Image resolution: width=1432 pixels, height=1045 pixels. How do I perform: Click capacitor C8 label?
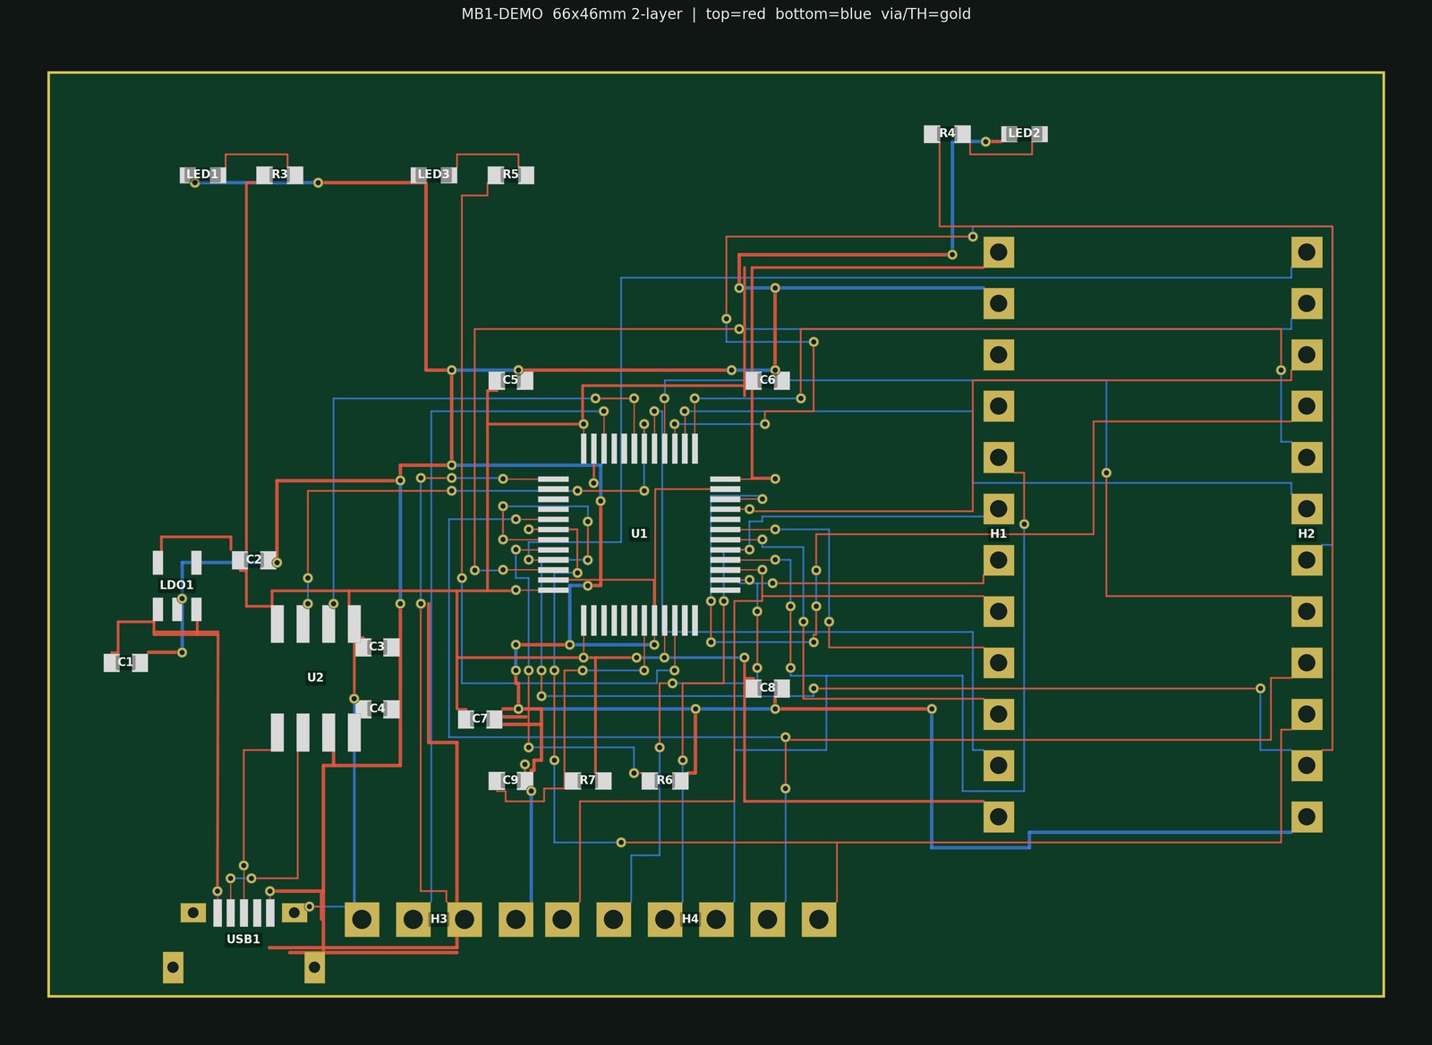pos(767,688)
